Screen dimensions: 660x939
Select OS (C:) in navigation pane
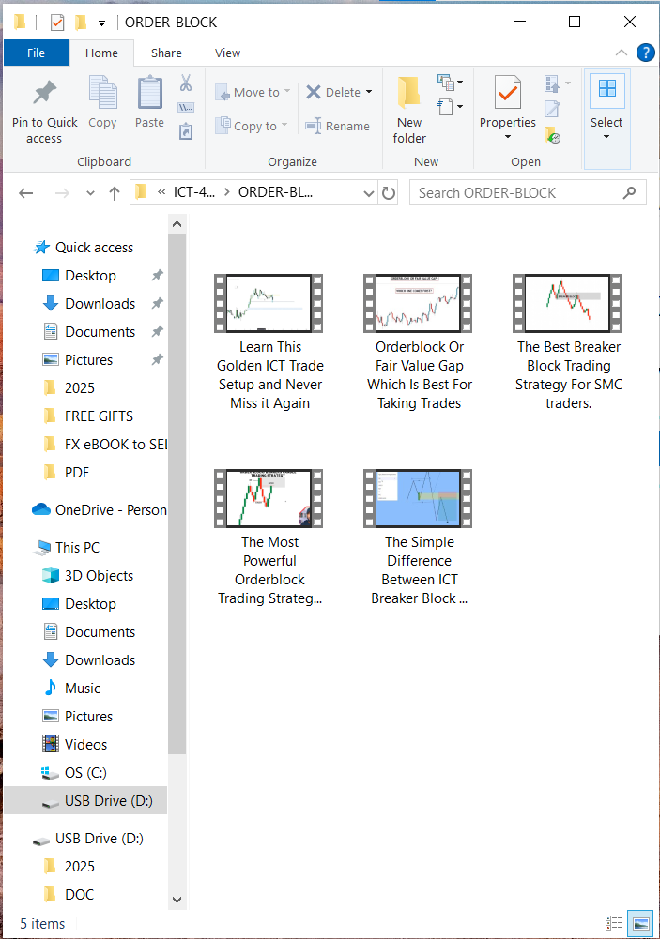click(85, 773)
